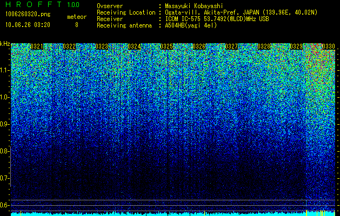Click the 0321 time marker label
340x216 pixels.
37,46
